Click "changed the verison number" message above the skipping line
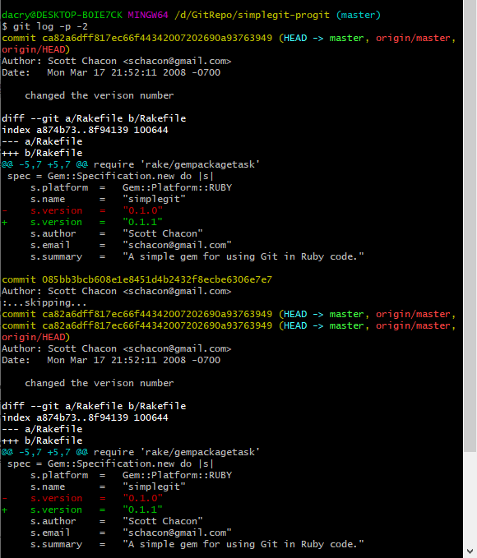This screenshot has height=558, width=477. [x=100, y=95]
